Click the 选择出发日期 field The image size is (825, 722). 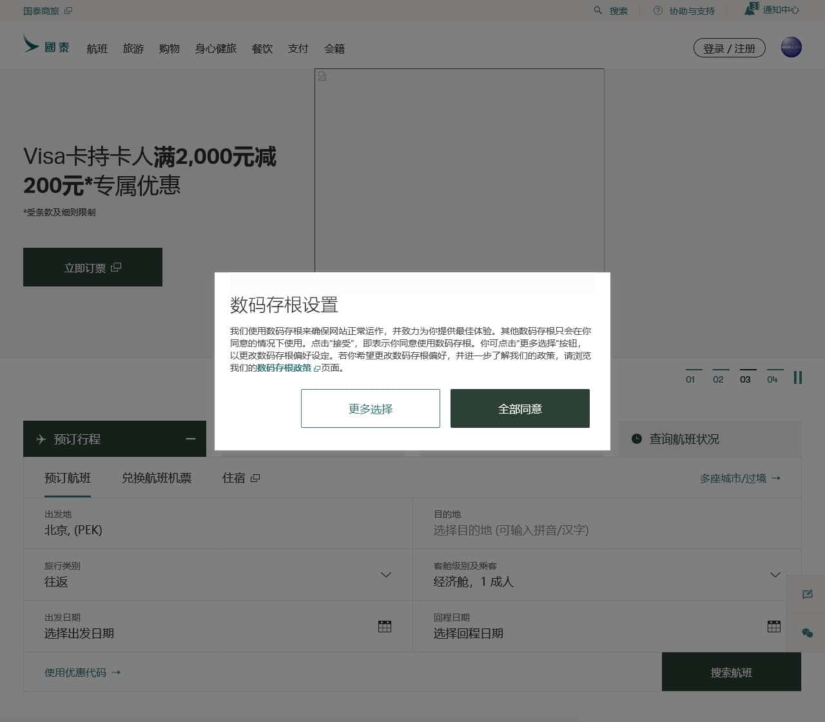(218, 627)
